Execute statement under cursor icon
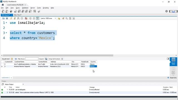178x100 pixels. tap(15, 18)
